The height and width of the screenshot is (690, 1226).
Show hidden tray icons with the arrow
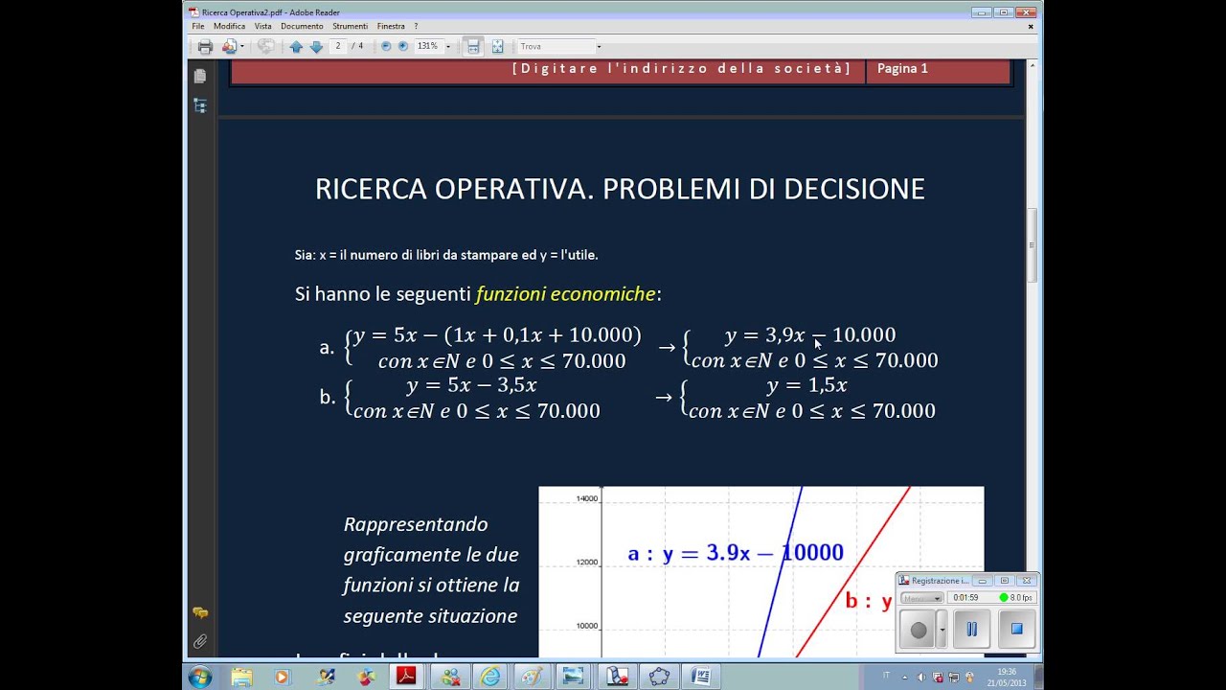click(x=905, y=677)
